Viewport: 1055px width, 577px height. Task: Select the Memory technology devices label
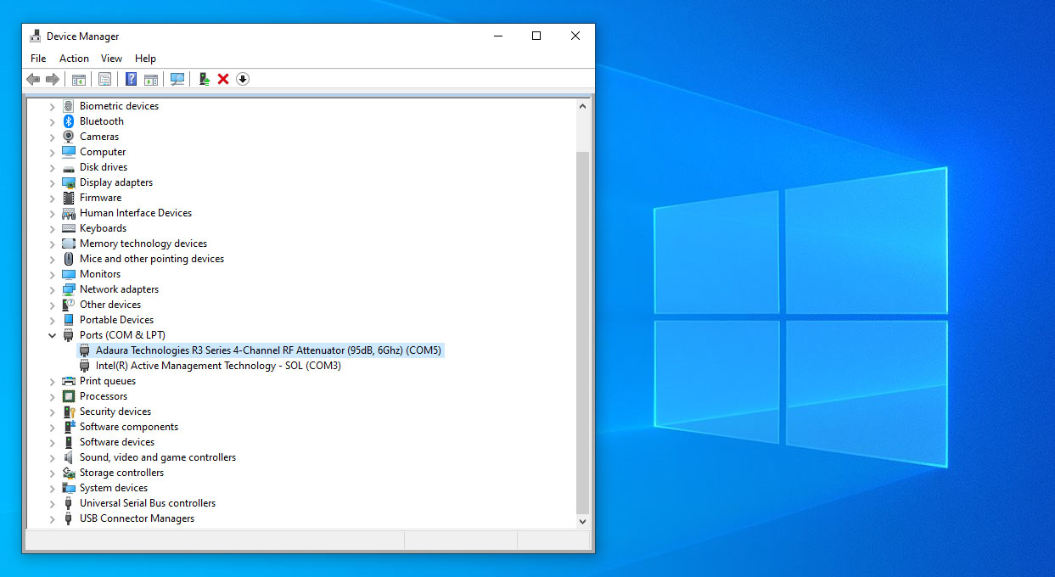coord(143,244)
